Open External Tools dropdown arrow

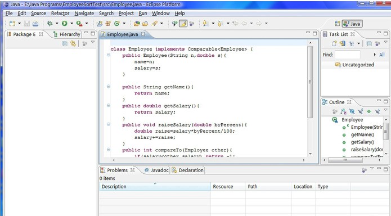pyautogui.click(x=87, y=24)
